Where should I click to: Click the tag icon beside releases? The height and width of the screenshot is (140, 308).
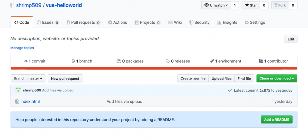[x=168, y=61]
